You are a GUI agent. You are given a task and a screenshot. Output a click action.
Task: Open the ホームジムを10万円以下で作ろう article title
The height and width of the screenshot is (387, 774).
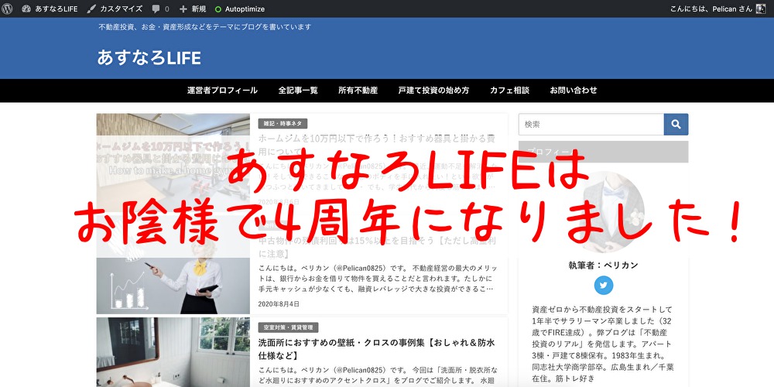(377, 145)
